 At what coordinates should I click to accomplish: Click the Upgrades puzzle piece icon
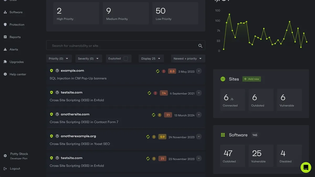pos(5,62)
